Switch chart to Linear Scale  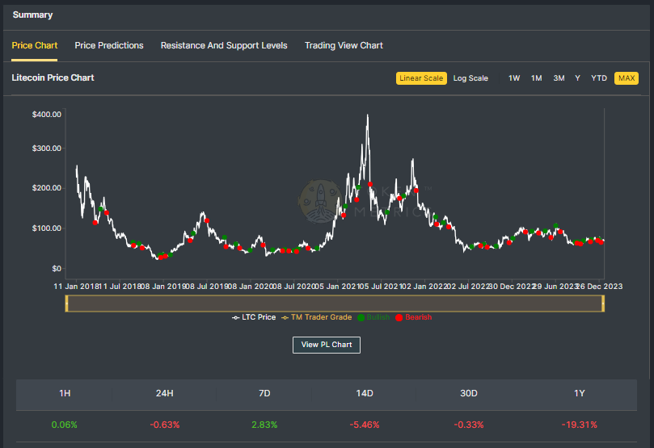420,78
